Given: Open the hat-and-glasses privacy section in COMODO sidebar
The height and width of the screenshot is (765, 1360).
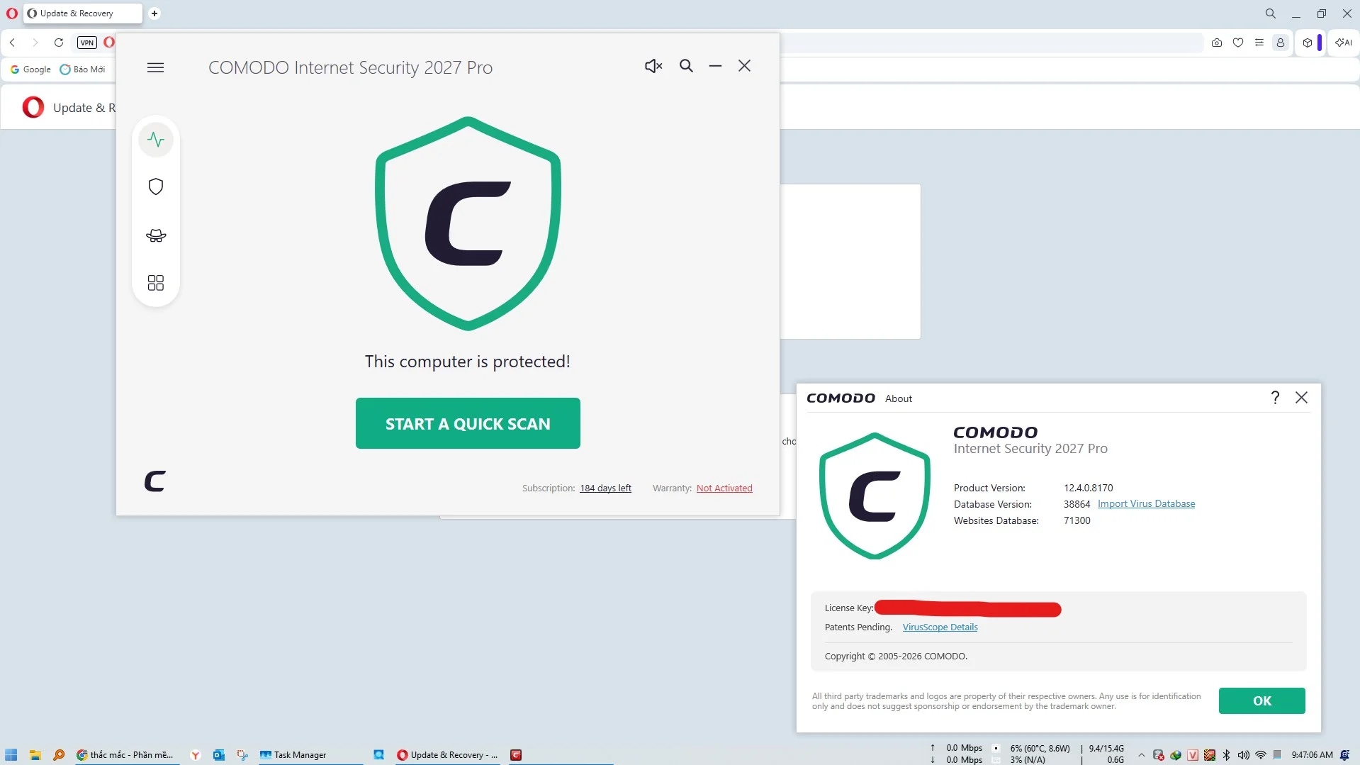Looking at the screenshot, I should point(156,235).
